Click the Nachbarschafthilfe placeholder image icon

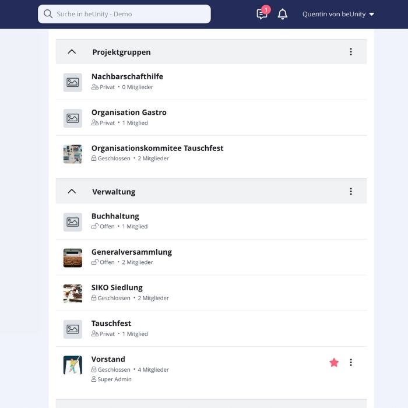click(73, 83)
